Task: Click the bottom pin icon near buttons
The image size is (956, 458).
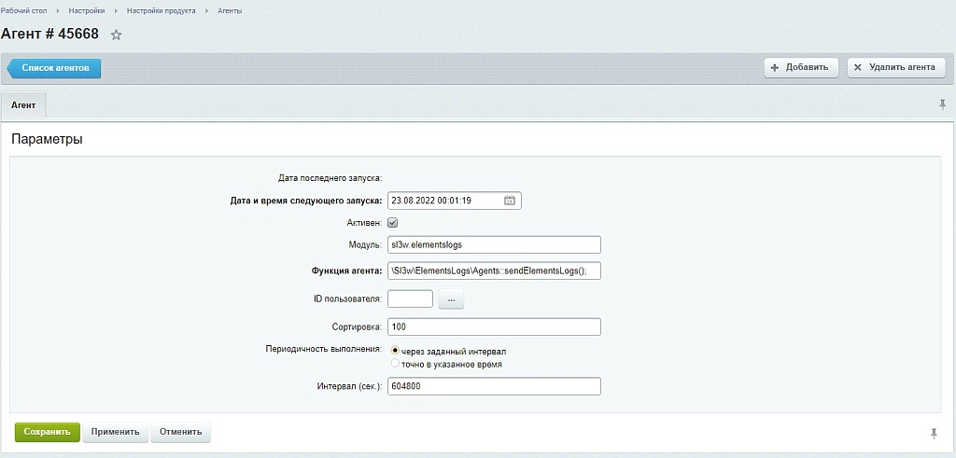Action: (x=934, y=433)
